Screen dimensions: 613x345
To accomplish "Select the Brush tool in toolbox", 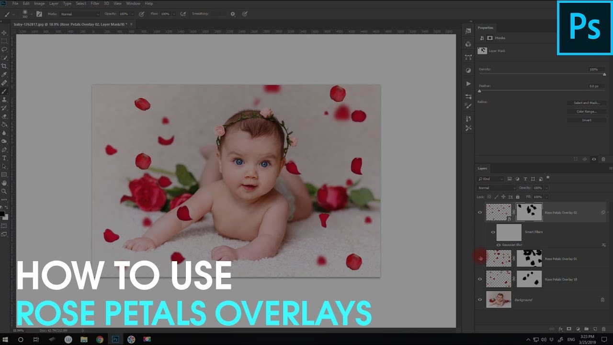I will [4, 91].
